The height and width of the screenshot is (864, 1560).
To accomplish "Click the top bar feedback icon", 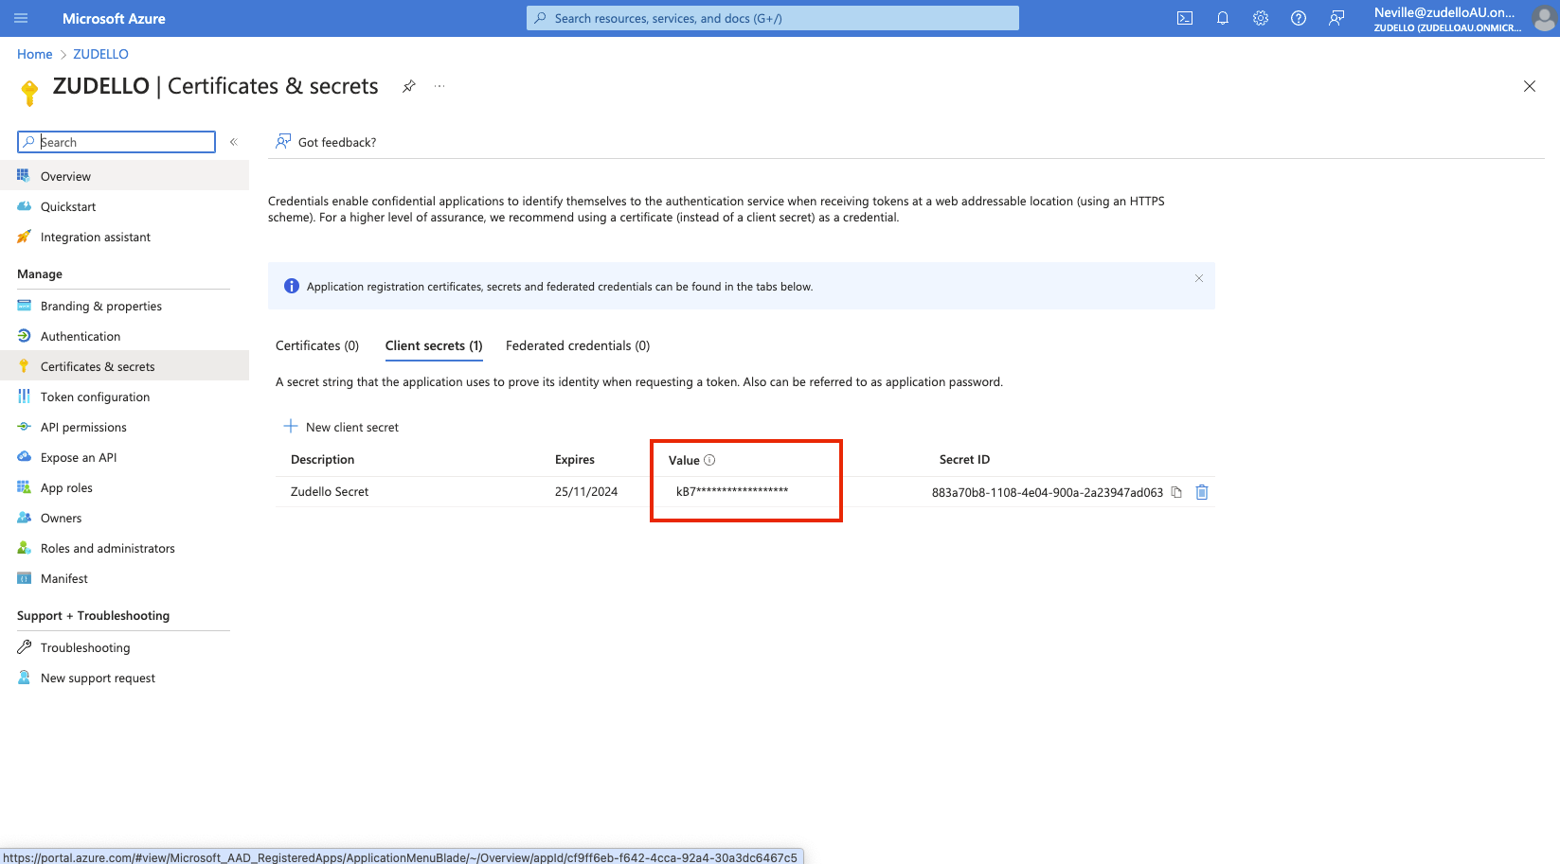I will click(x=1336, y=18).
